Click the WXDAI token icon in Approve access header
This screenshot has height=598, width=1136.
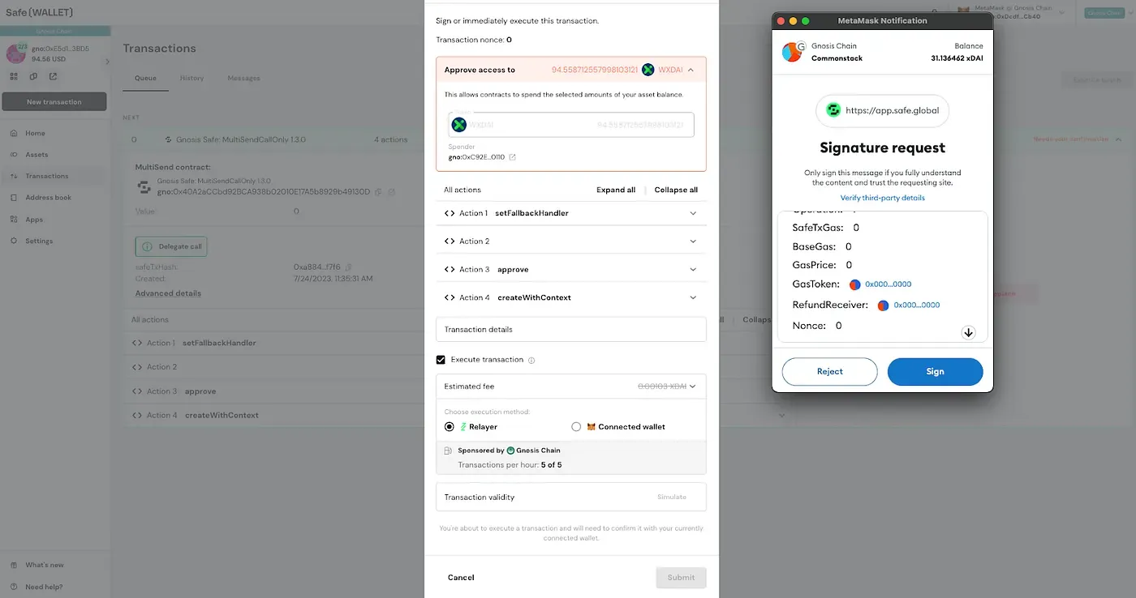tap(648, 70)
